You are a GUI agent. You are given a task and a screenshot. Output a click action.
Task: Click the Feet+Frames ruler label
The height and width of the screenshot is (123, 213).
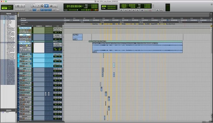pos(24,22)
